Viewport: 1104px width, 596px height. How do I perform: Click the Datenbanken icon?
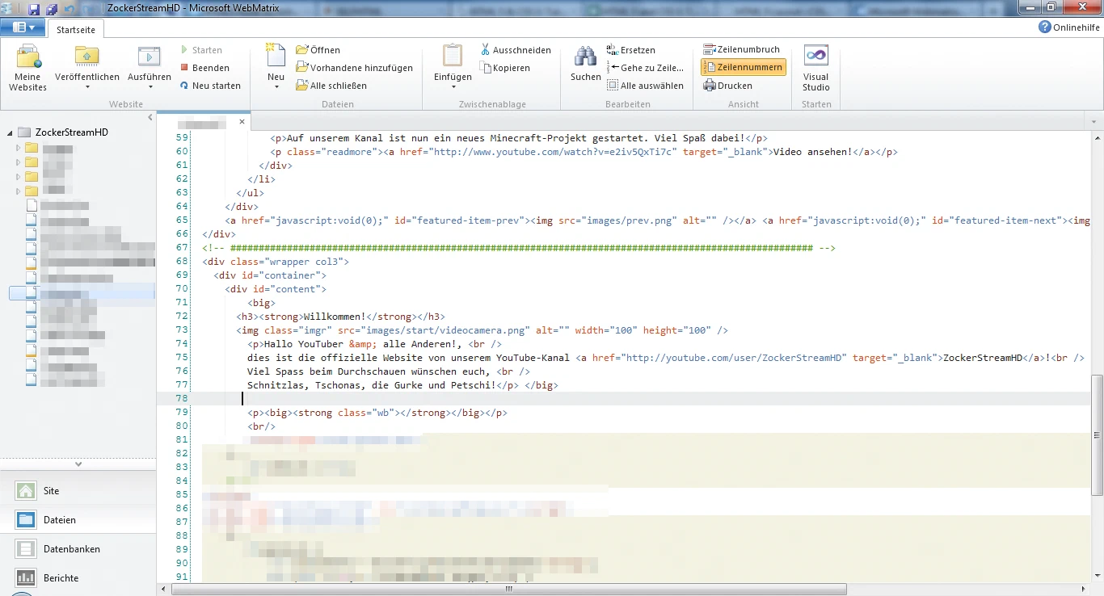tap(27, 549)
